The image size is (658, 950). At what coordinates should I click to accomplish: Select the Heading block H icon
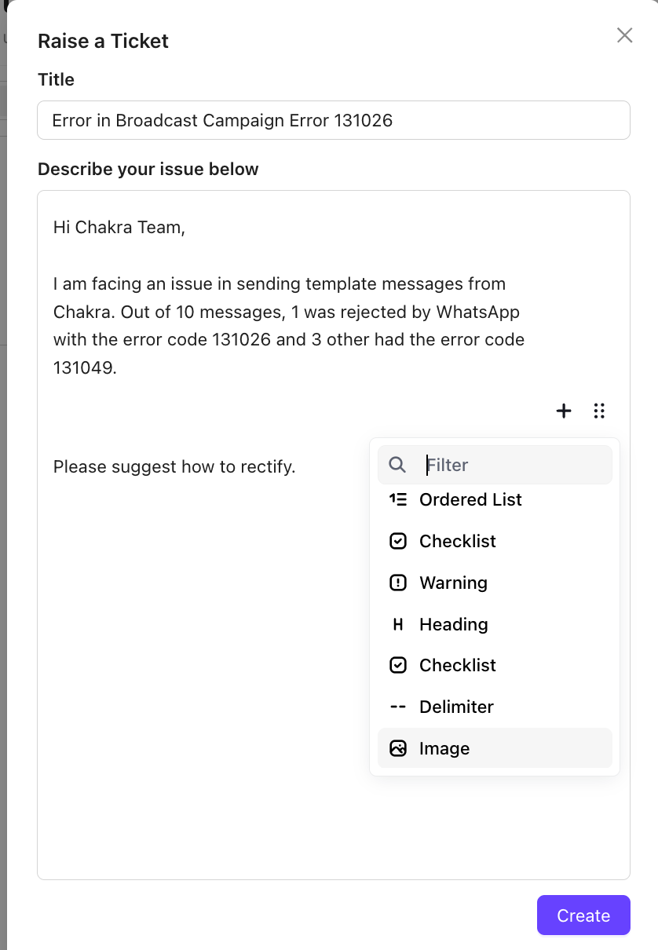[x=398, y=624]
